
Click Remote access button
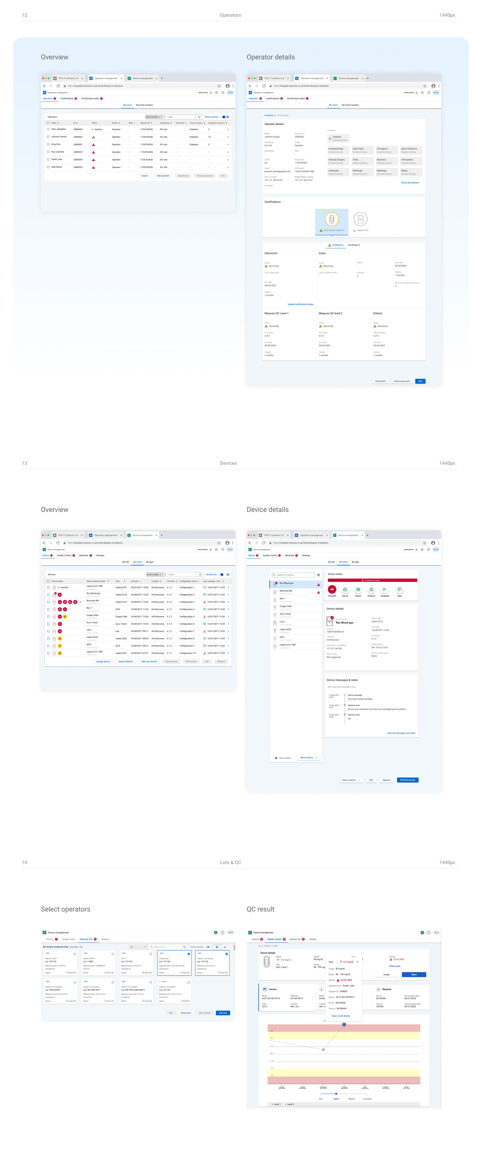click(407, 780)
